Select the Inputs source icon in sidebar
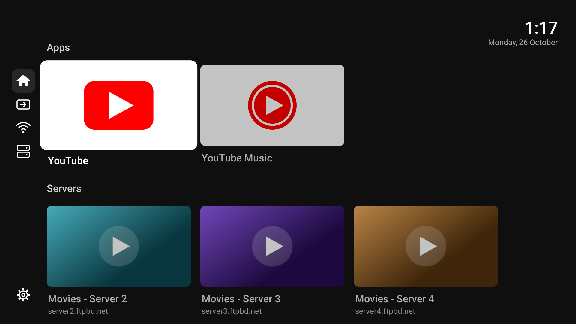 [x=23, y=104]
